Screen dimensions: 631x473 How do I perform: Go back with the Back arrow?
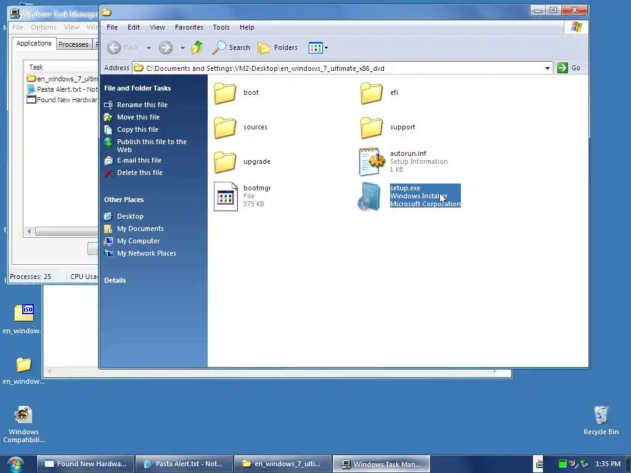pyautogui.click(x=114, y=47)
